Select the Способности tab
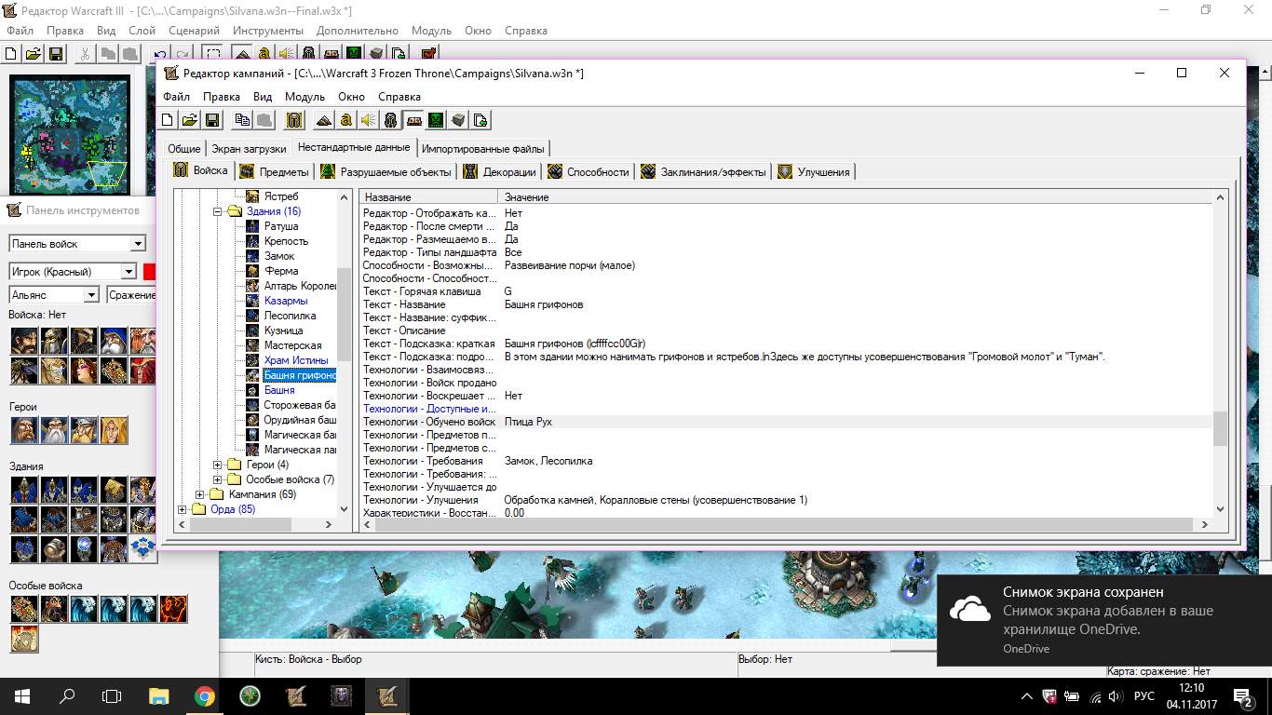Image resolution: width=1272 pixels, height=715 pixels. tap(589, 171)
